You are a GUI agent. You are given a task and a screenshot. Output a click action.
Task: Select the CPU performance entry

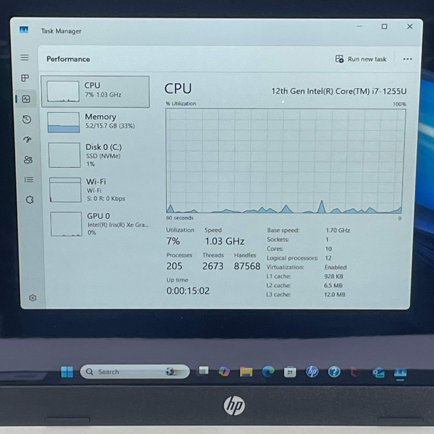pyautogui.click(x=95, y=92)
